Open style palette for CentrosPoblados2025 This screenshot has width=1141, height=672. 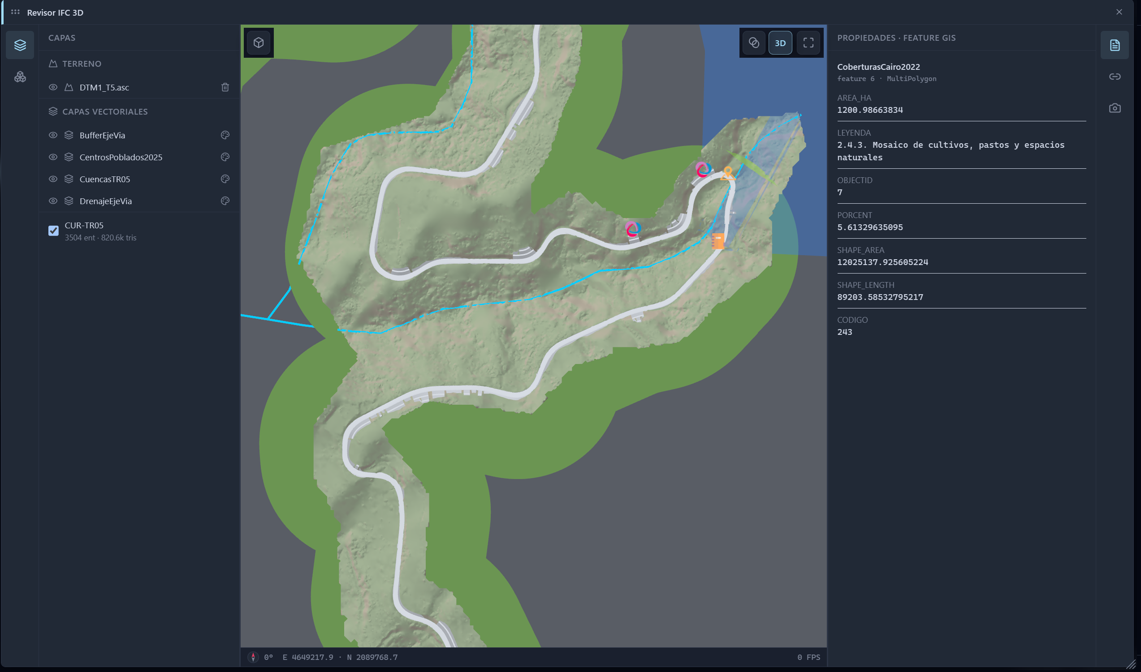pos(225,157)
